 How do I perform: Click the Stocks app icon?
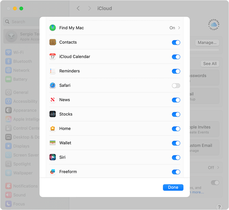[52, 114]
